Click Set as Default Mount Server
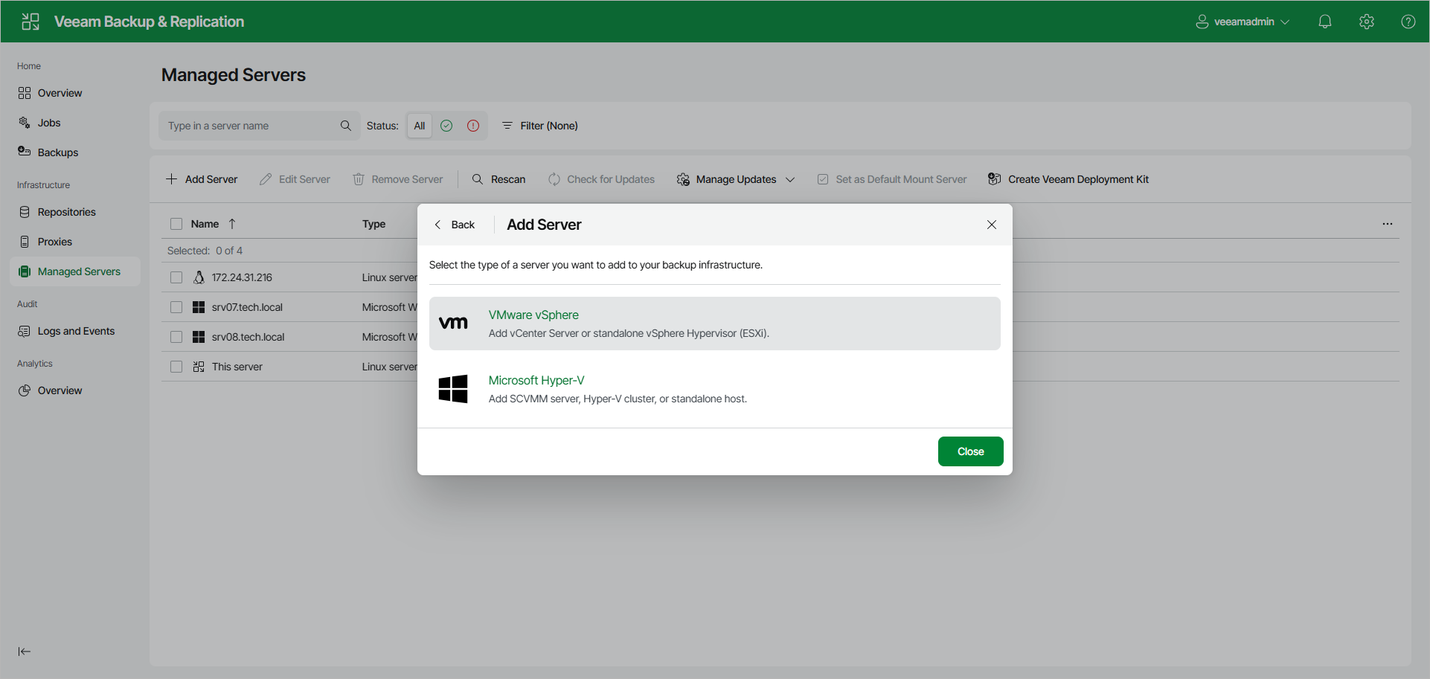 [x=892, y=179]
